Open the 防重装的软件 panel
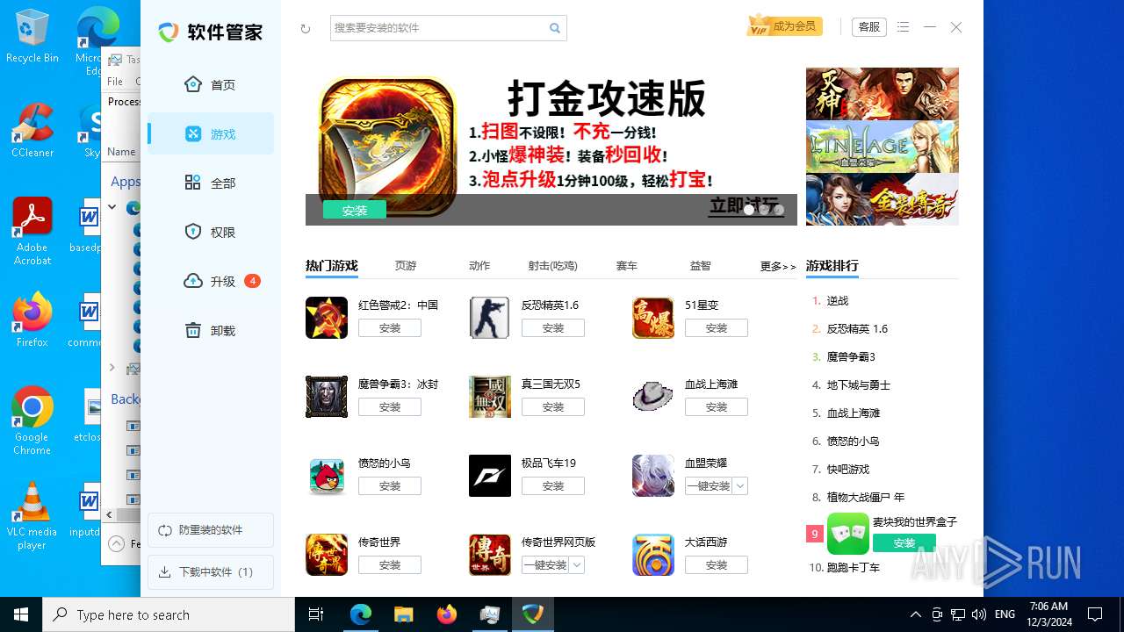Viewport: 1124px width, 632px height. (211, 530)
